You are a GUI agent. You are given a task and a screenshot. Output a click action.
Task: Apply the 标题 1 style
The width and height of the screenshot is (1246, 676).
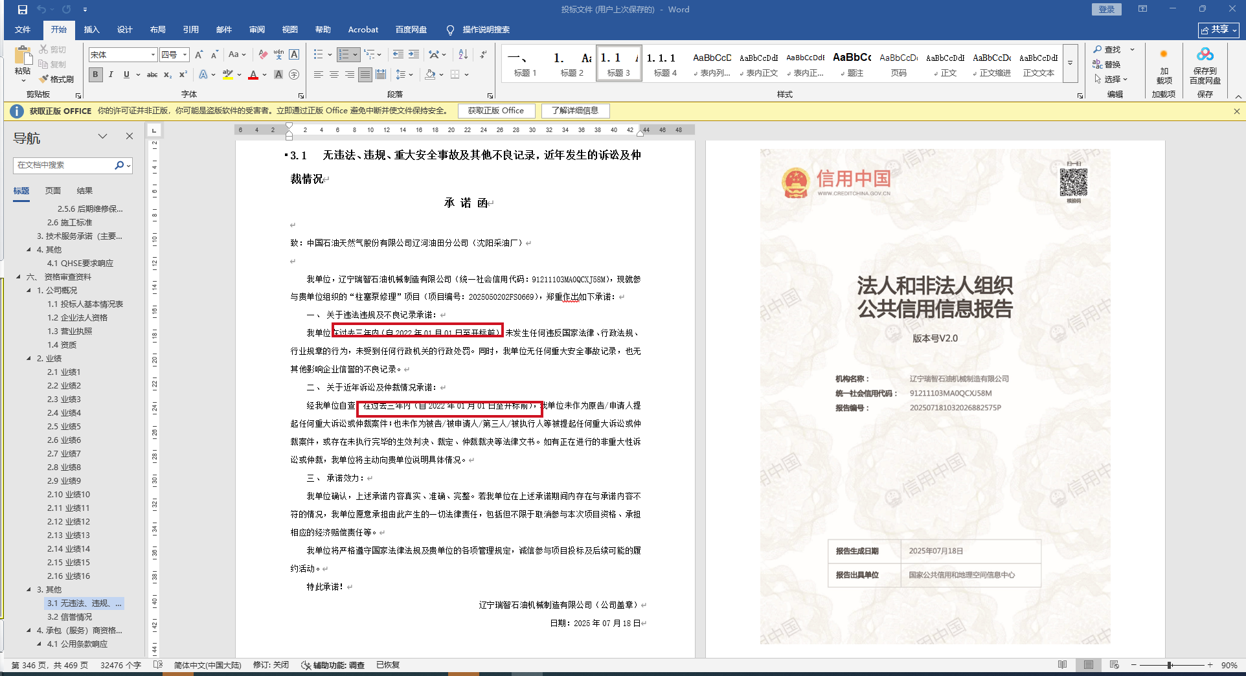click(525, 63)
